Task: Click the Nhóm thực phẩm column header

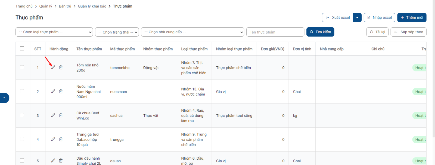Action: click(x=158, y=49)
